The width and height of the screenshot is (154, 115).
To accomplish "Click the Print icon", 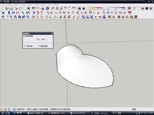I will tap(43, 8).
